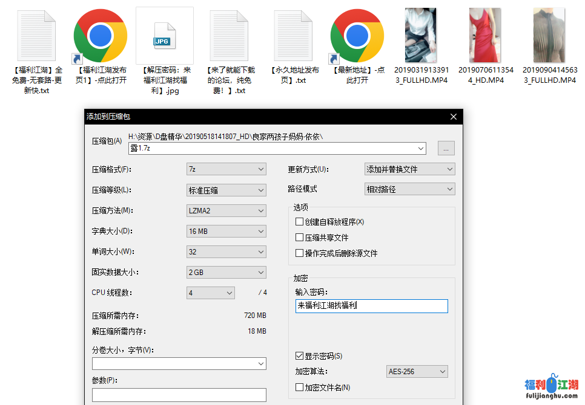Expand the 压缩格式 7z dropdown

226,170
